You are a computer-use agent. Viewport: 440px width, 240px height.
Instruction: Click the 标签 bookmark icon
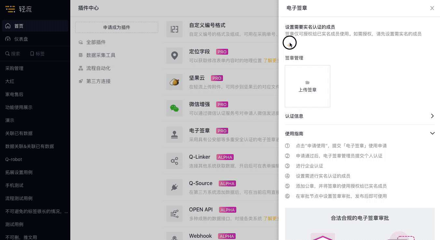click(x=32, y=54)
